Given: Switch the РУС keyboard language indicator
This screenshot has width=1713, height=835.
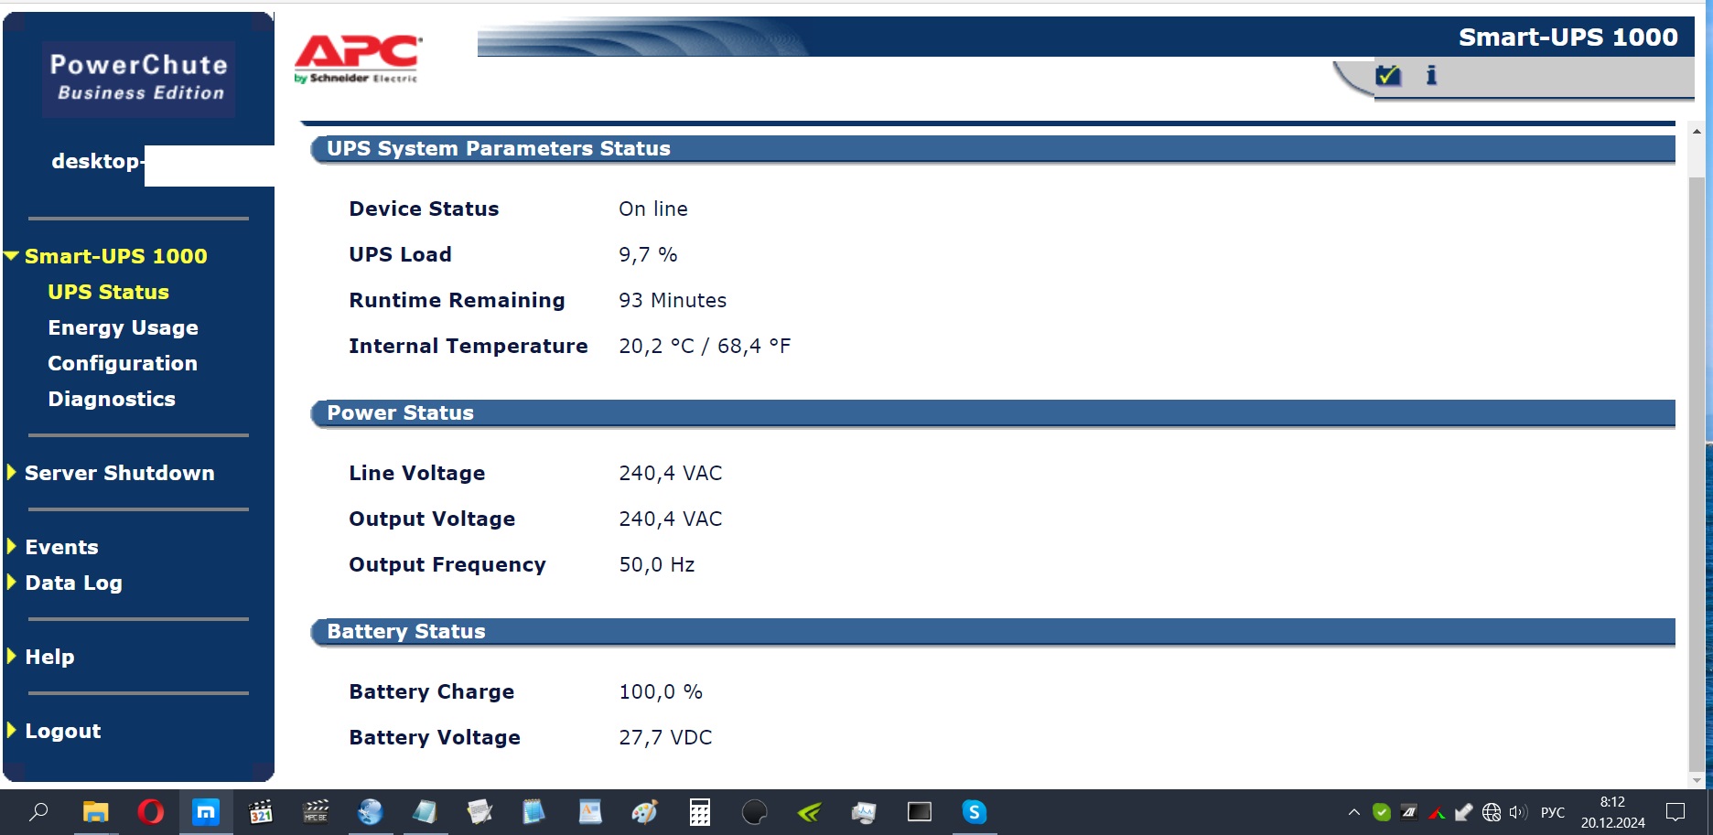Looking at the screenshot, I should coord(1553,812).
